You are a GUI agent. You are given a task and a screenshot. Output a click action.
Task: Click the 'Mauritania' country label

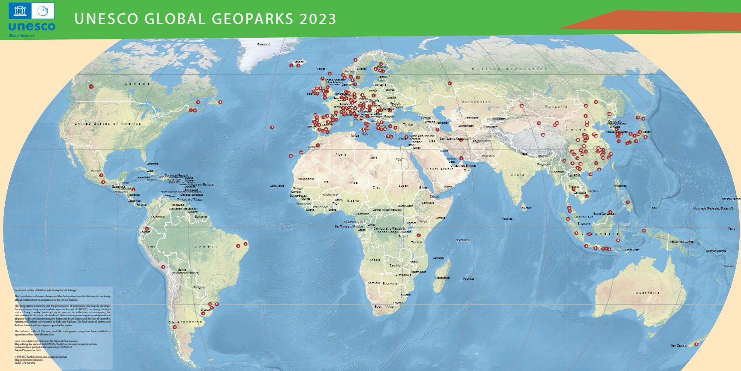[x=306, y=179]
